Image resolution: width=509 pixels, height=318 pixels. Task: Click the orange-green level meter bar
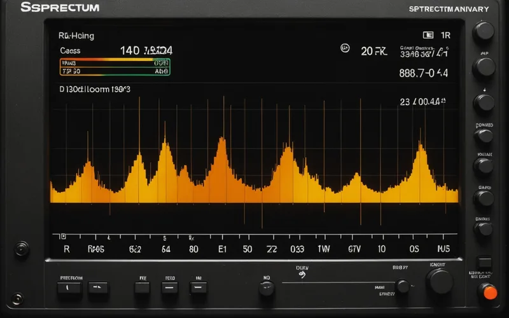[115, 67]
